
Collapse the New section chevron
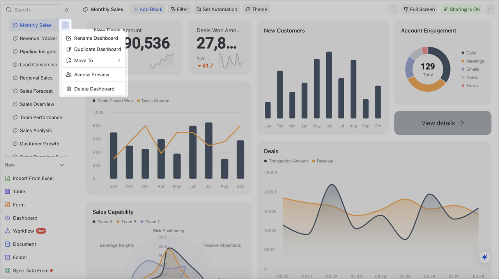coord(62,165)
